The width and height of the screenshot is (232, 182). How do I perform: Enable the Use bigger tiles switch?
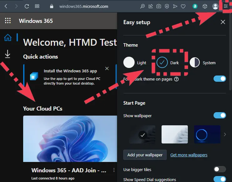[219, 169]
